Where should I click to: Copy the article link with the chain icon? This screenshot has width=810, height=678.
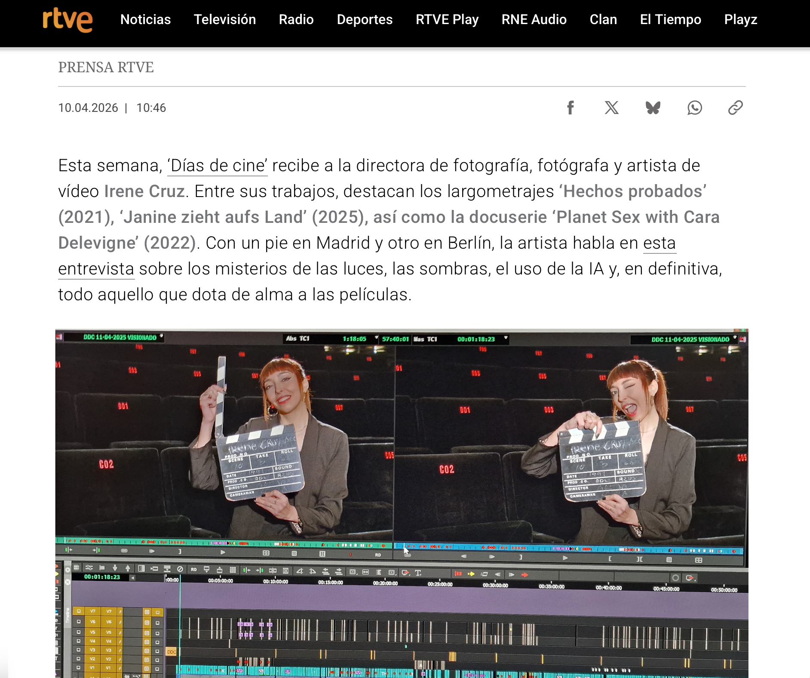pos(735,108)
